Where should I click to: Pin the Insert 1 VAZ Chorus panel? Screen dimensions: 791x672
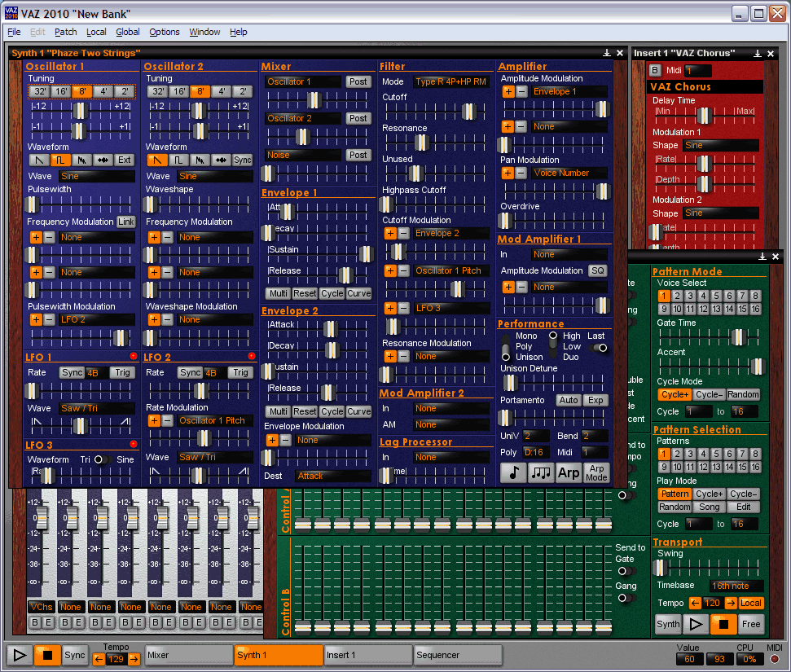(758, 54)
